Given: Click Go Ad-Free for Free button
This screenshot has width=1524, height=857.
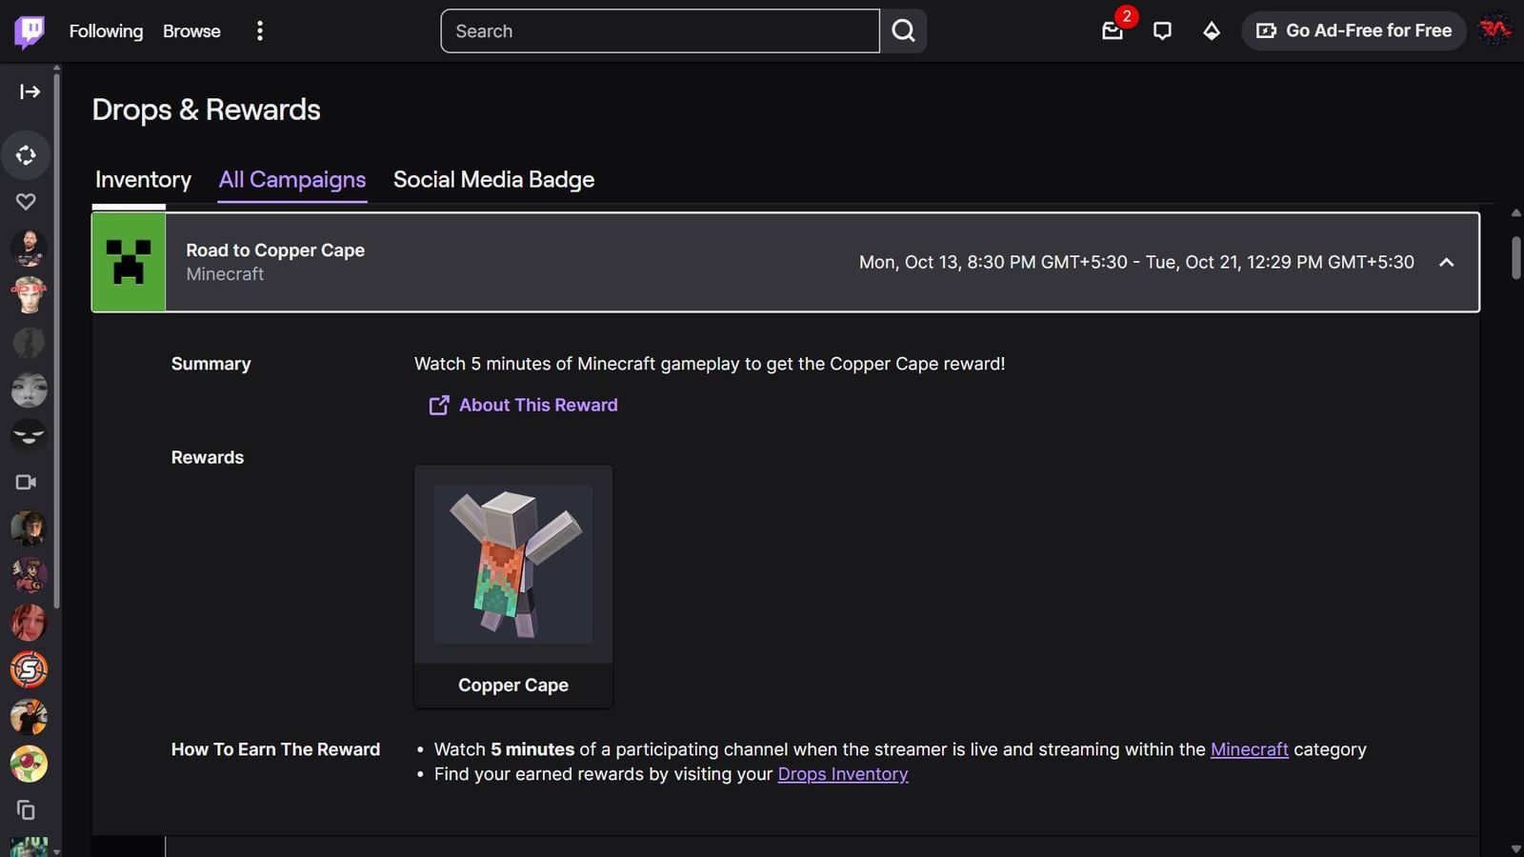Looking at the screenshot, I should [x=1354, y=31].
